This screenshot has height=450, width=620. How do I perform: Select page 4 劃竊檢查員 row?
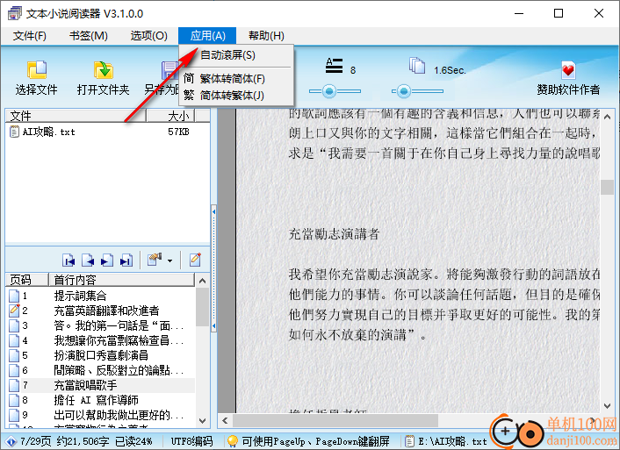[x=101, y=340]
